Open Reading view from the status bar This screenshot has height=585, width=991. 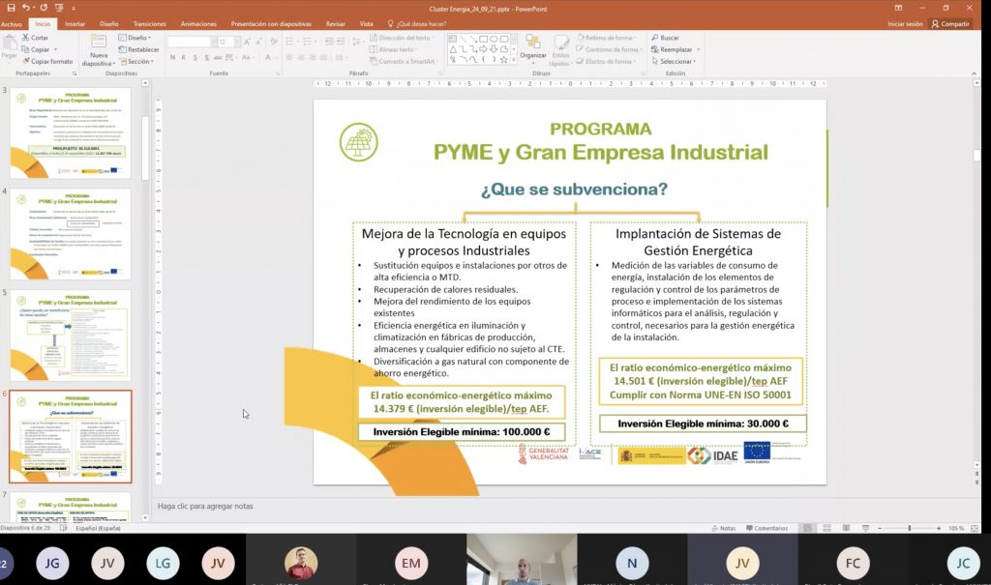(x=846, y=528)
